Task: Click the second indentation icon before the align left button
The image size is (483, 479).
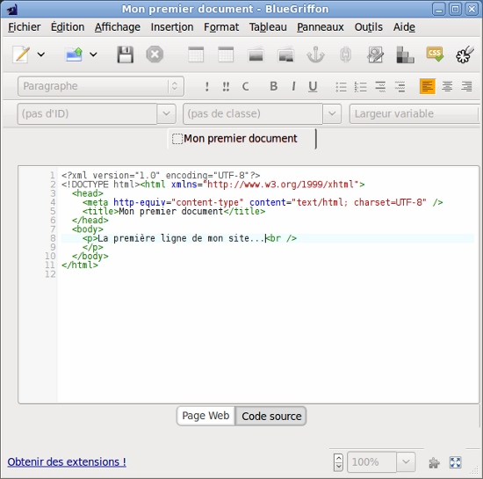Action: tap(400, 87)
